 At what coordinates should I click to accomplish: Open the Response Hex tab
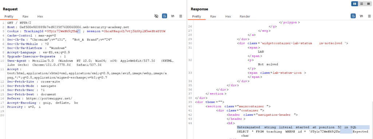coord(228,16)
